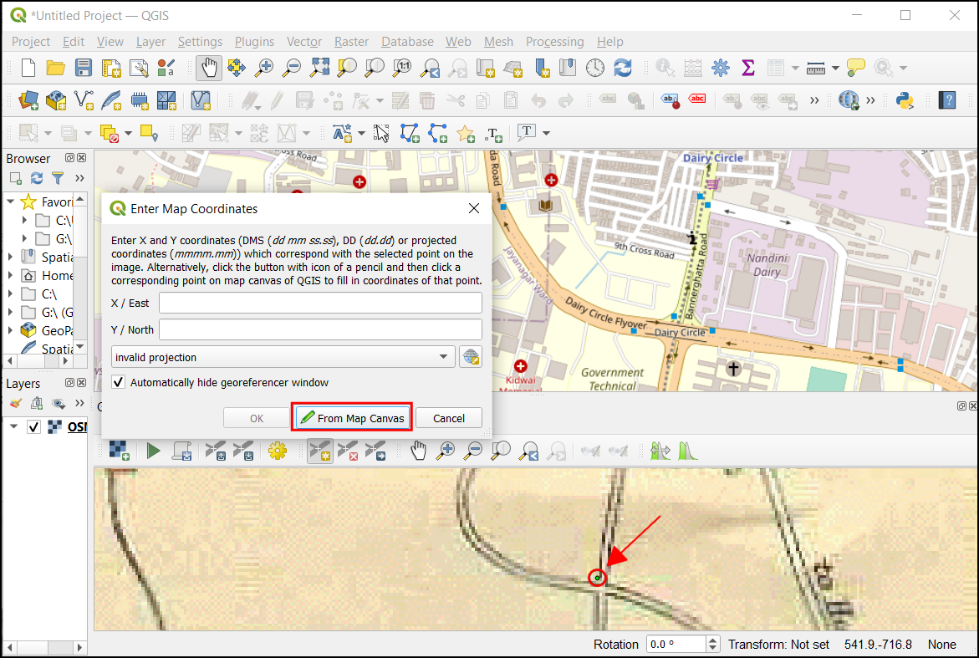The width and height of the screenshot is (979, 658).
Task: Click the Add Group icon in Layers panel
Action: (37, 403)
